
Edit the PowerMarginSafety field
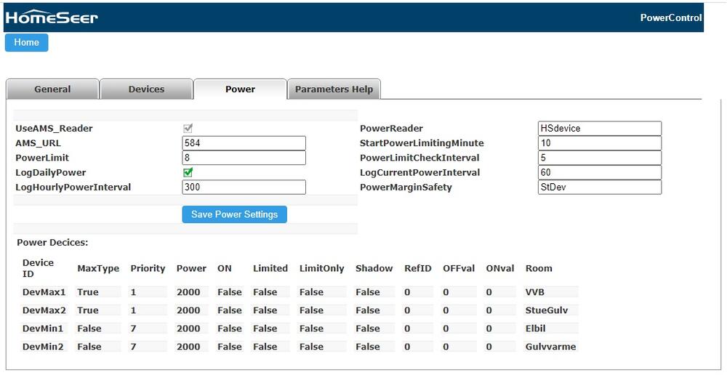coord(600,187)
